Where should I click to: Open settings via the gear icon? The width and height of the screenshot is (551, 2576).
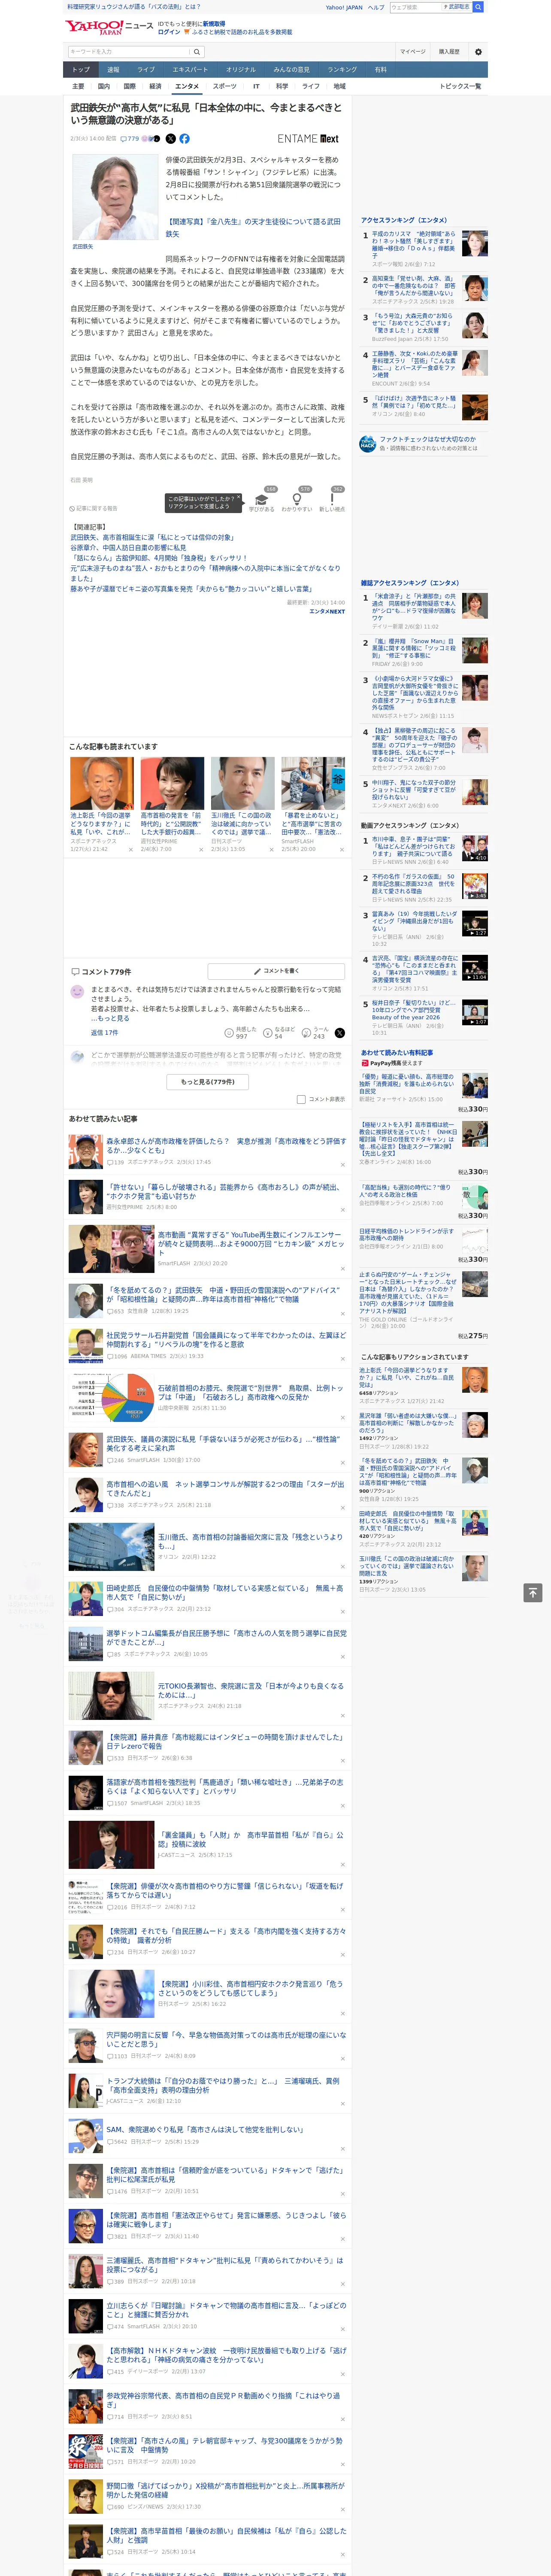point(478,52)
